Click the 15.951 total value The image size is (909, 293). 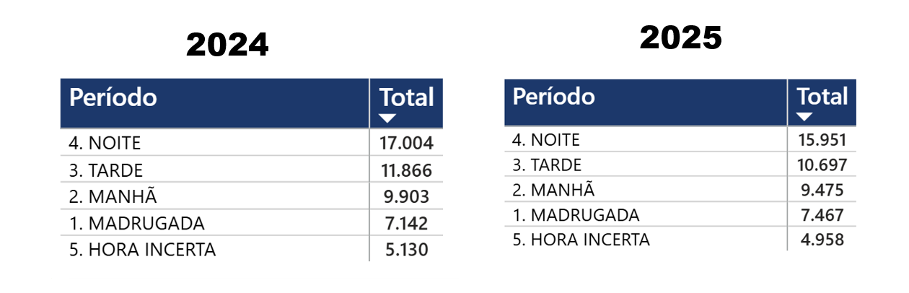[822, 140]
